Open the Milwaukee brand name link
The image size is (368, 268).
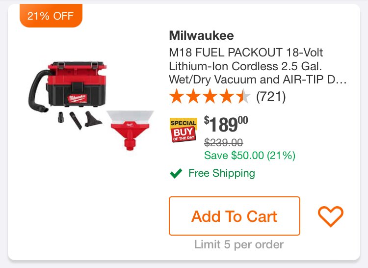click(201, 35)
